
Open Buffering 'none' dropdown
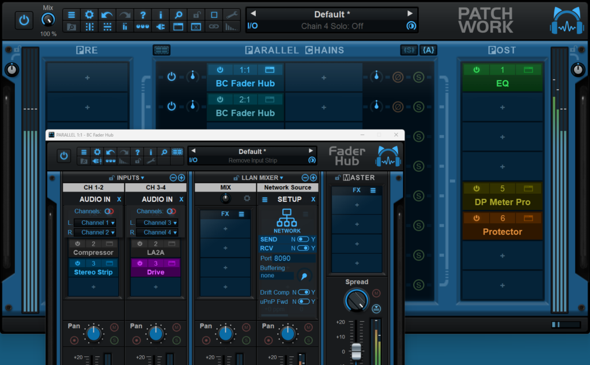coord(277,276)
